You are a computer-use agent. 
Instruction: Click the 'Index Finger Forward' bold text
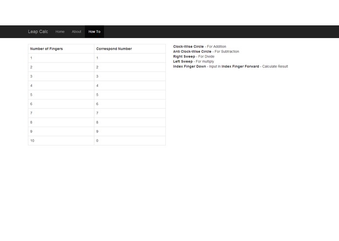click(x=240, y=66)
